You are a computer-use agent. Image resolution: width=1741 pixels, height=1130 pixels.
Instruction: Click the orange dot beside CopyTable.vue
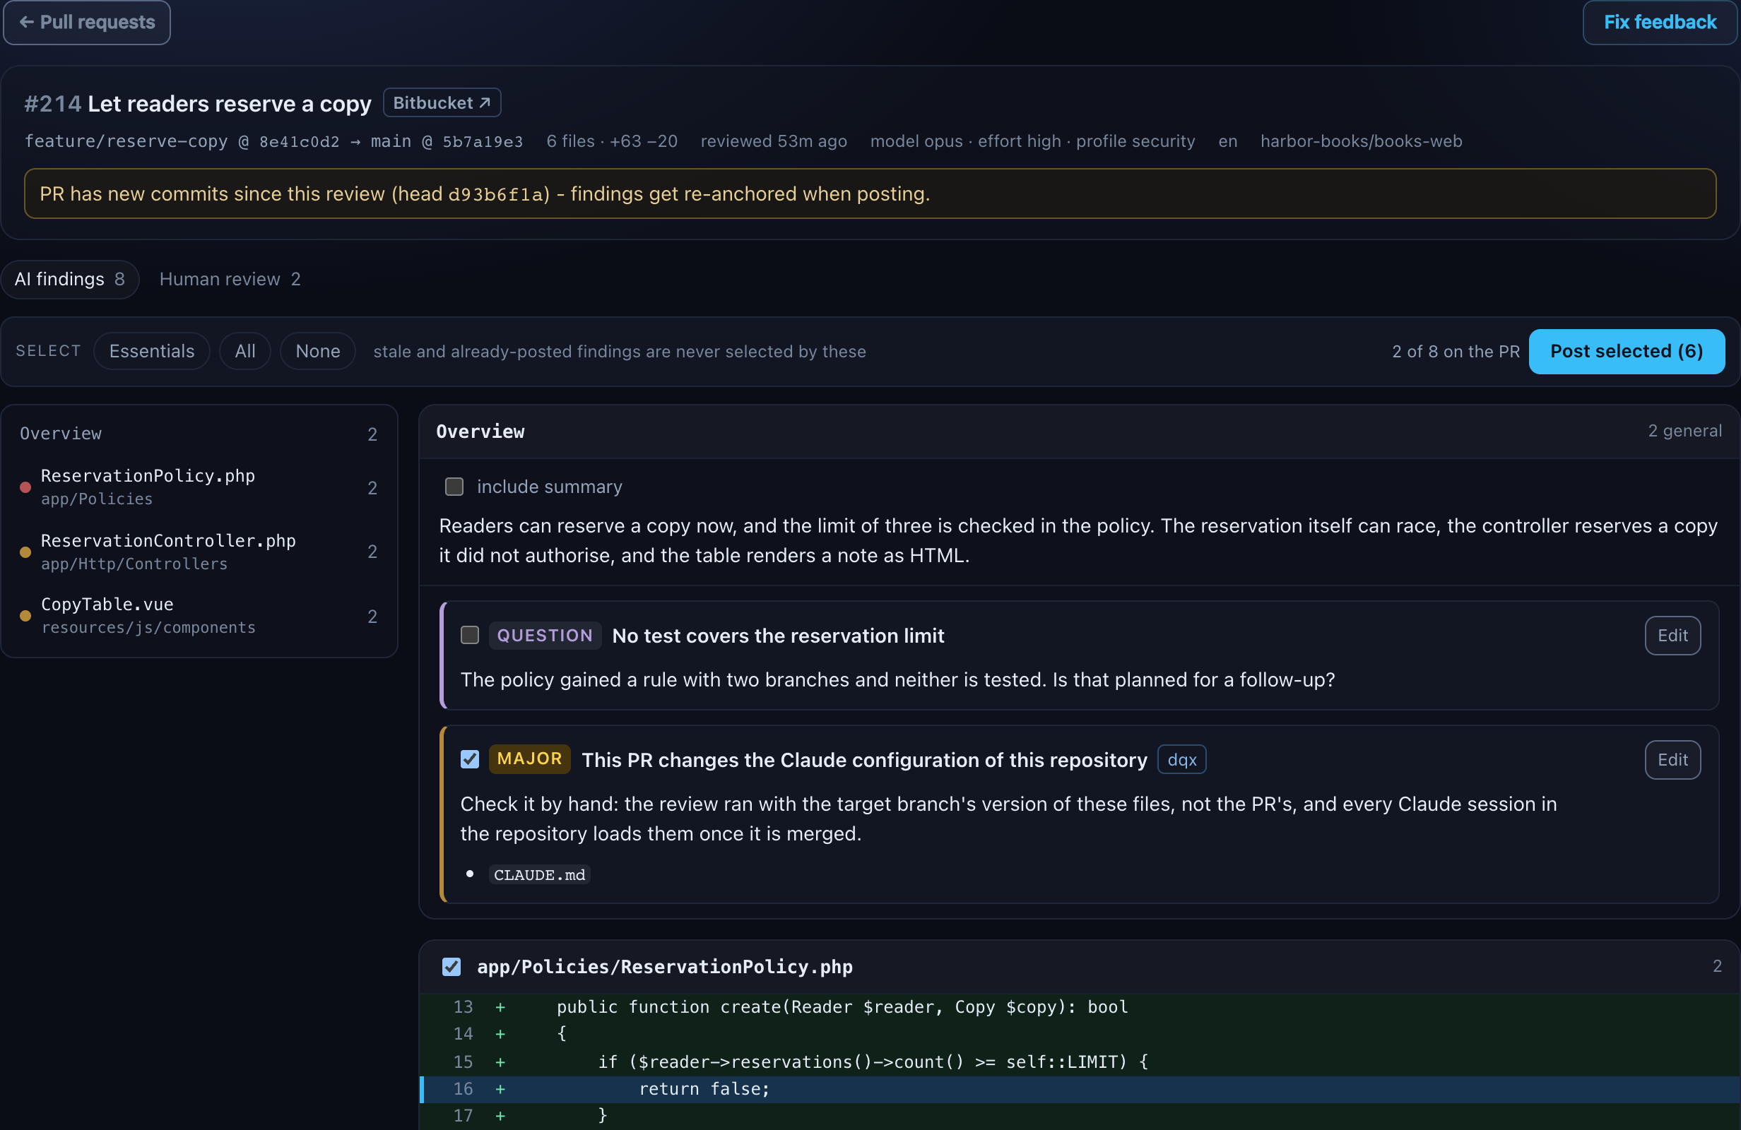click(x=25, y=616)
